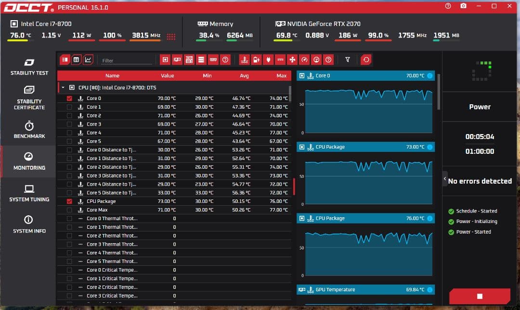Click the screenshot camera icon in title bar

pos(463,6)
